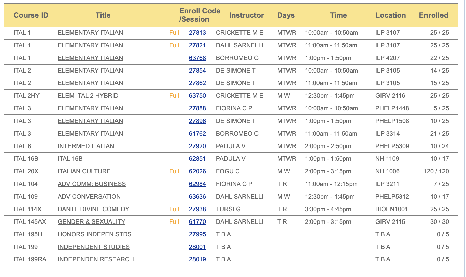Select the 30 / 30 enrolled count
The height and width of the screenshot is (277, 466).
[x=439, y=222]
